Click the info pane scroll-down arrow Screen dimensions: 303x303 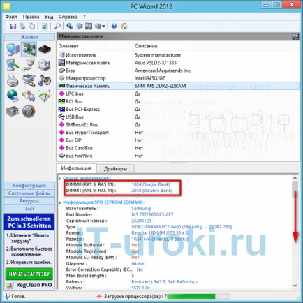295,286
